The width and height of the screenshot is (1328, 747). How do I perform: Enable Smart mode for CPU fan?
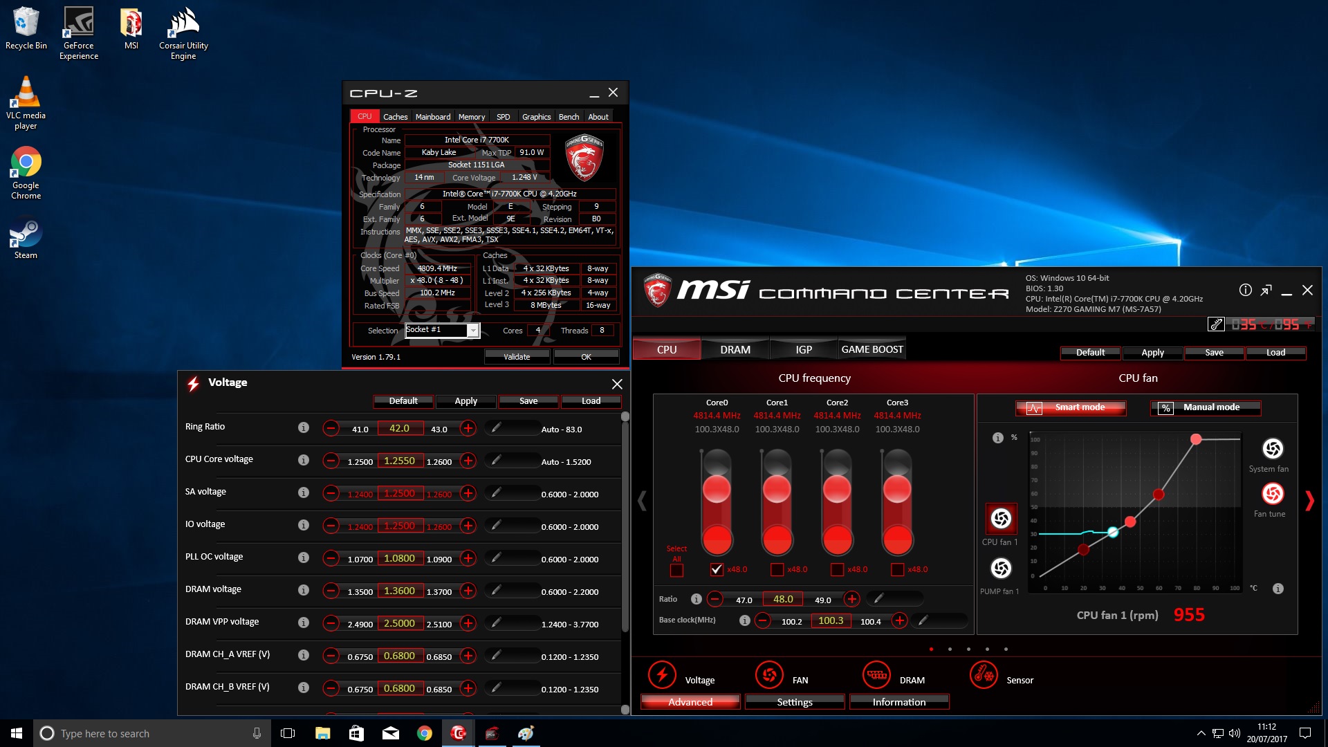point(1071,408)
